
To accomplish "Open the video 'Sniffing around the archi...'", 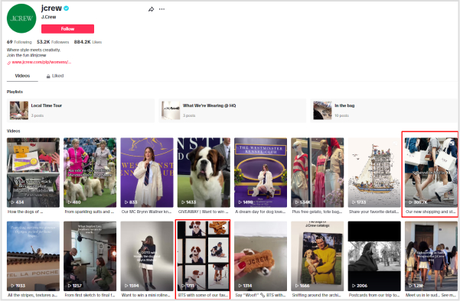I will 317,256.
